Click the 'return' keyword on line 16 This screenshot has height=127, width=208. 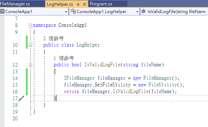pyautogui.click(x=71, y=92)
